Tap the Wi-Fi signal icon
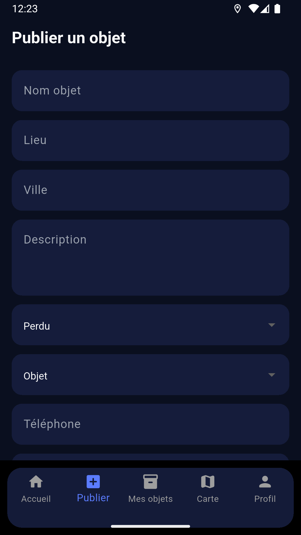 [253, 9]
